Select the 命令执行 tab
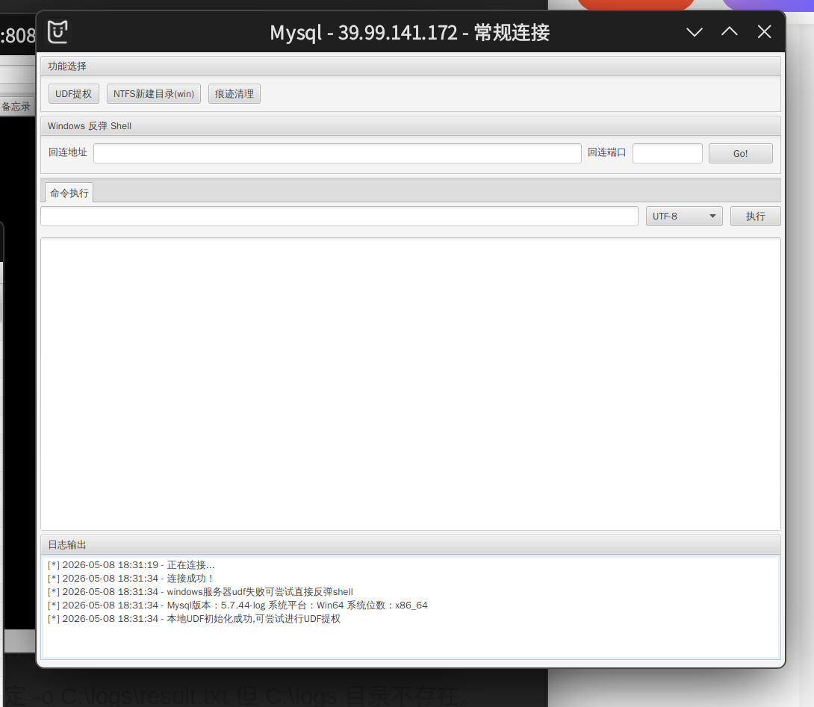Viewport: 814px width, 707px height. [69, 193]
